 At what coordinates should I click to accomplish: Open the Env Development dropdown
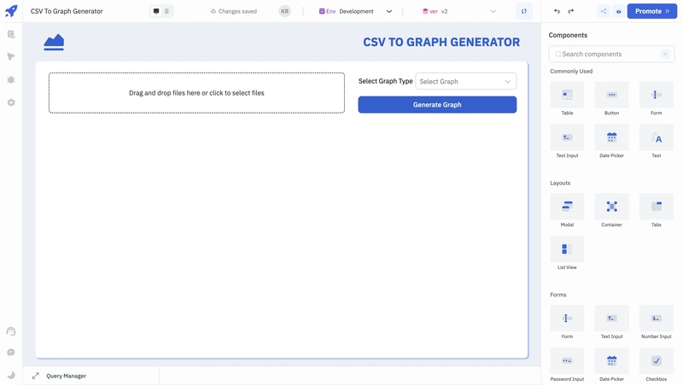click(355, 11)
